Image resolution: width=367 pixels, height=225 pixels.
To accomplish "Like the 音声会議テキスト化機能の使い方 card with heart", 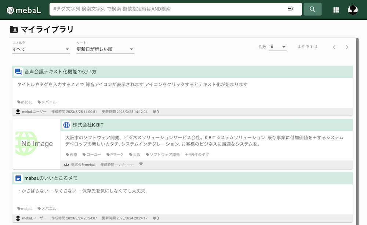I will tap(154, 112).
